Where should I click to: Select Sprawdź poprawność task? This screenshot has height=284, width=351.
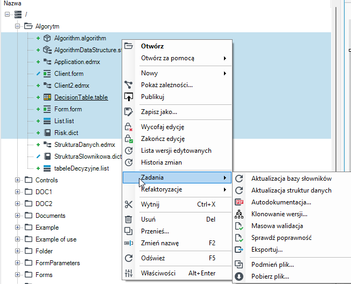292,238
